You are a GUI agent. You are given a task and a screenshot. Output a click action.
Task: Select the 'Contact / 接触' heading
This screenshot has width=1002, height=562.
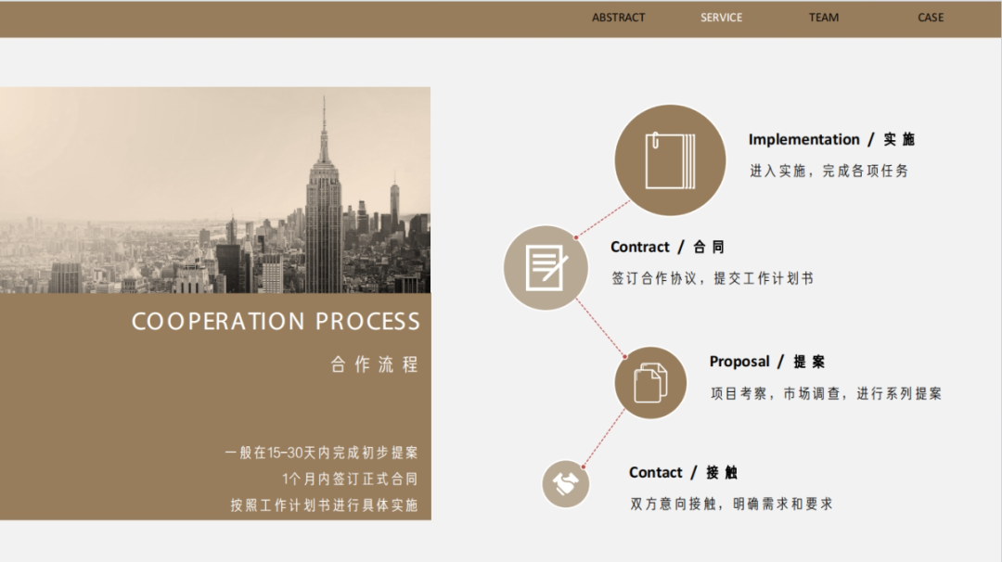(x=683, y=473)
